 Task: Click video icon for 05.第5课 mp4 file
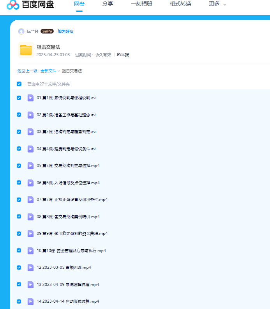[x=30, y=165]
